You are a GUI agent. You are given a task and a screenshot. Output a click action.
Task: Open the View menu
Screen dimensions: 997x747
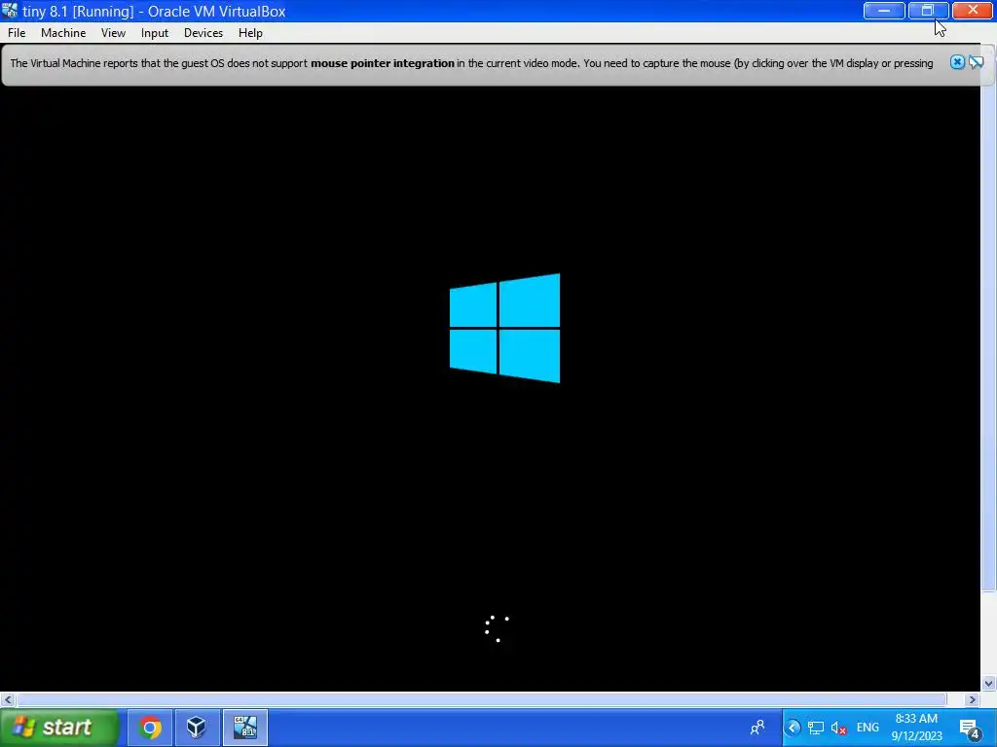click(x=113, y=33)
